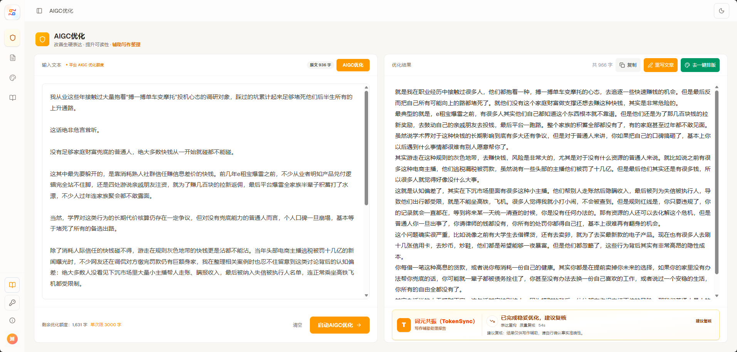
Task: Click the 共 966 字 result count
Action: click(x=602, y=65)
